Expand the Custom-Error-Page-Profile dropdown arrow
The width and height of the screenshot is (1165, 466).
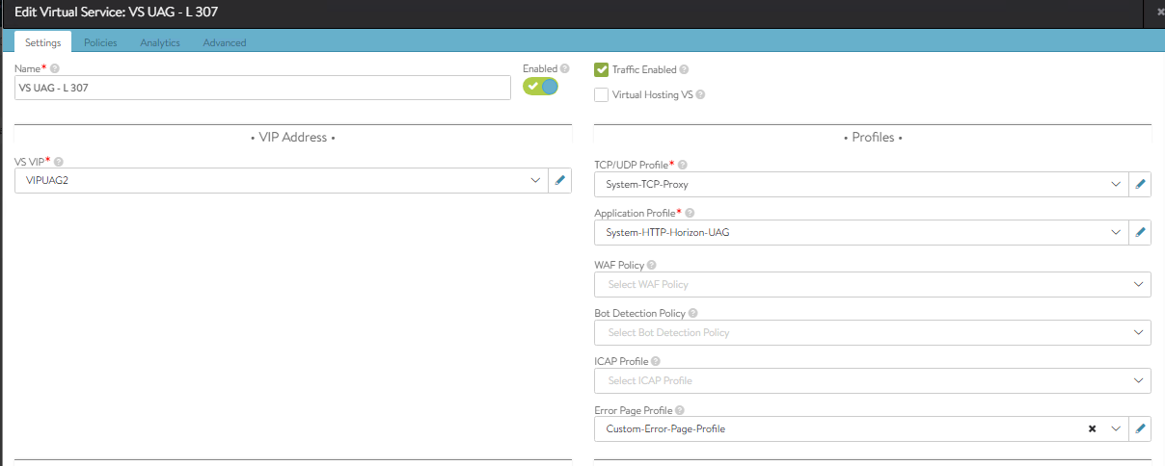[1116, 428]
